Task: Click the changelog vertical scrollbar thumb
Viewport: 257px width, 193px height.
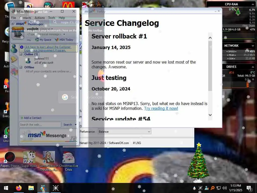Action: click(210, 66)
